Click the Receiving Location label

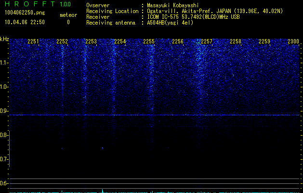tap(112, 11)
